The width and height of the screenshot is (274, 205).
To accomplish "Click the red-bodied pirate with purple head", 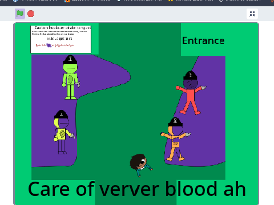I will point(191,93).
